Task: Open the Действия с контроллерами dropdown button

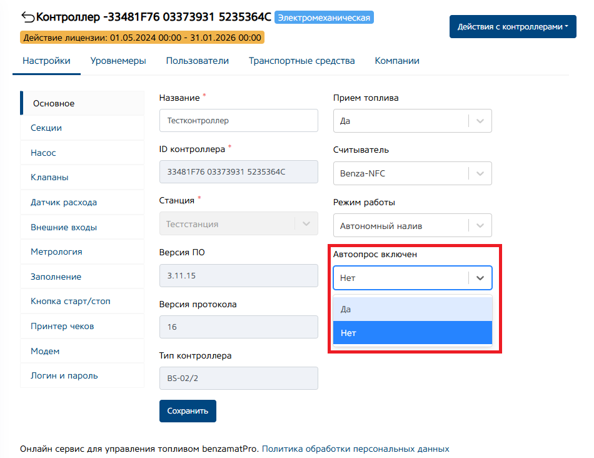Action: click(513, 27)
